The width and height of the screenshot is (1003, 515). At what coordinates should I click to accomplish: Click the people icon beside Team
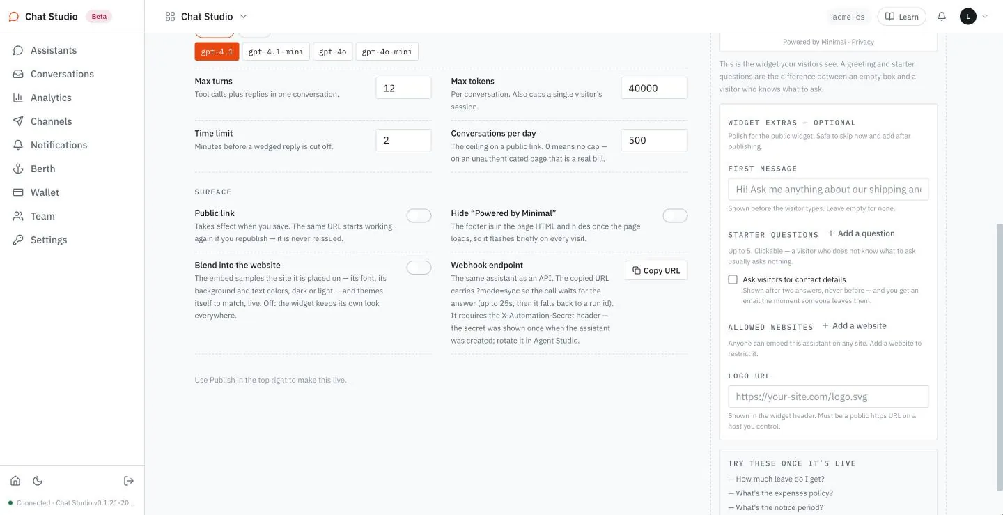pyautogui.click(x=18, y=216)
